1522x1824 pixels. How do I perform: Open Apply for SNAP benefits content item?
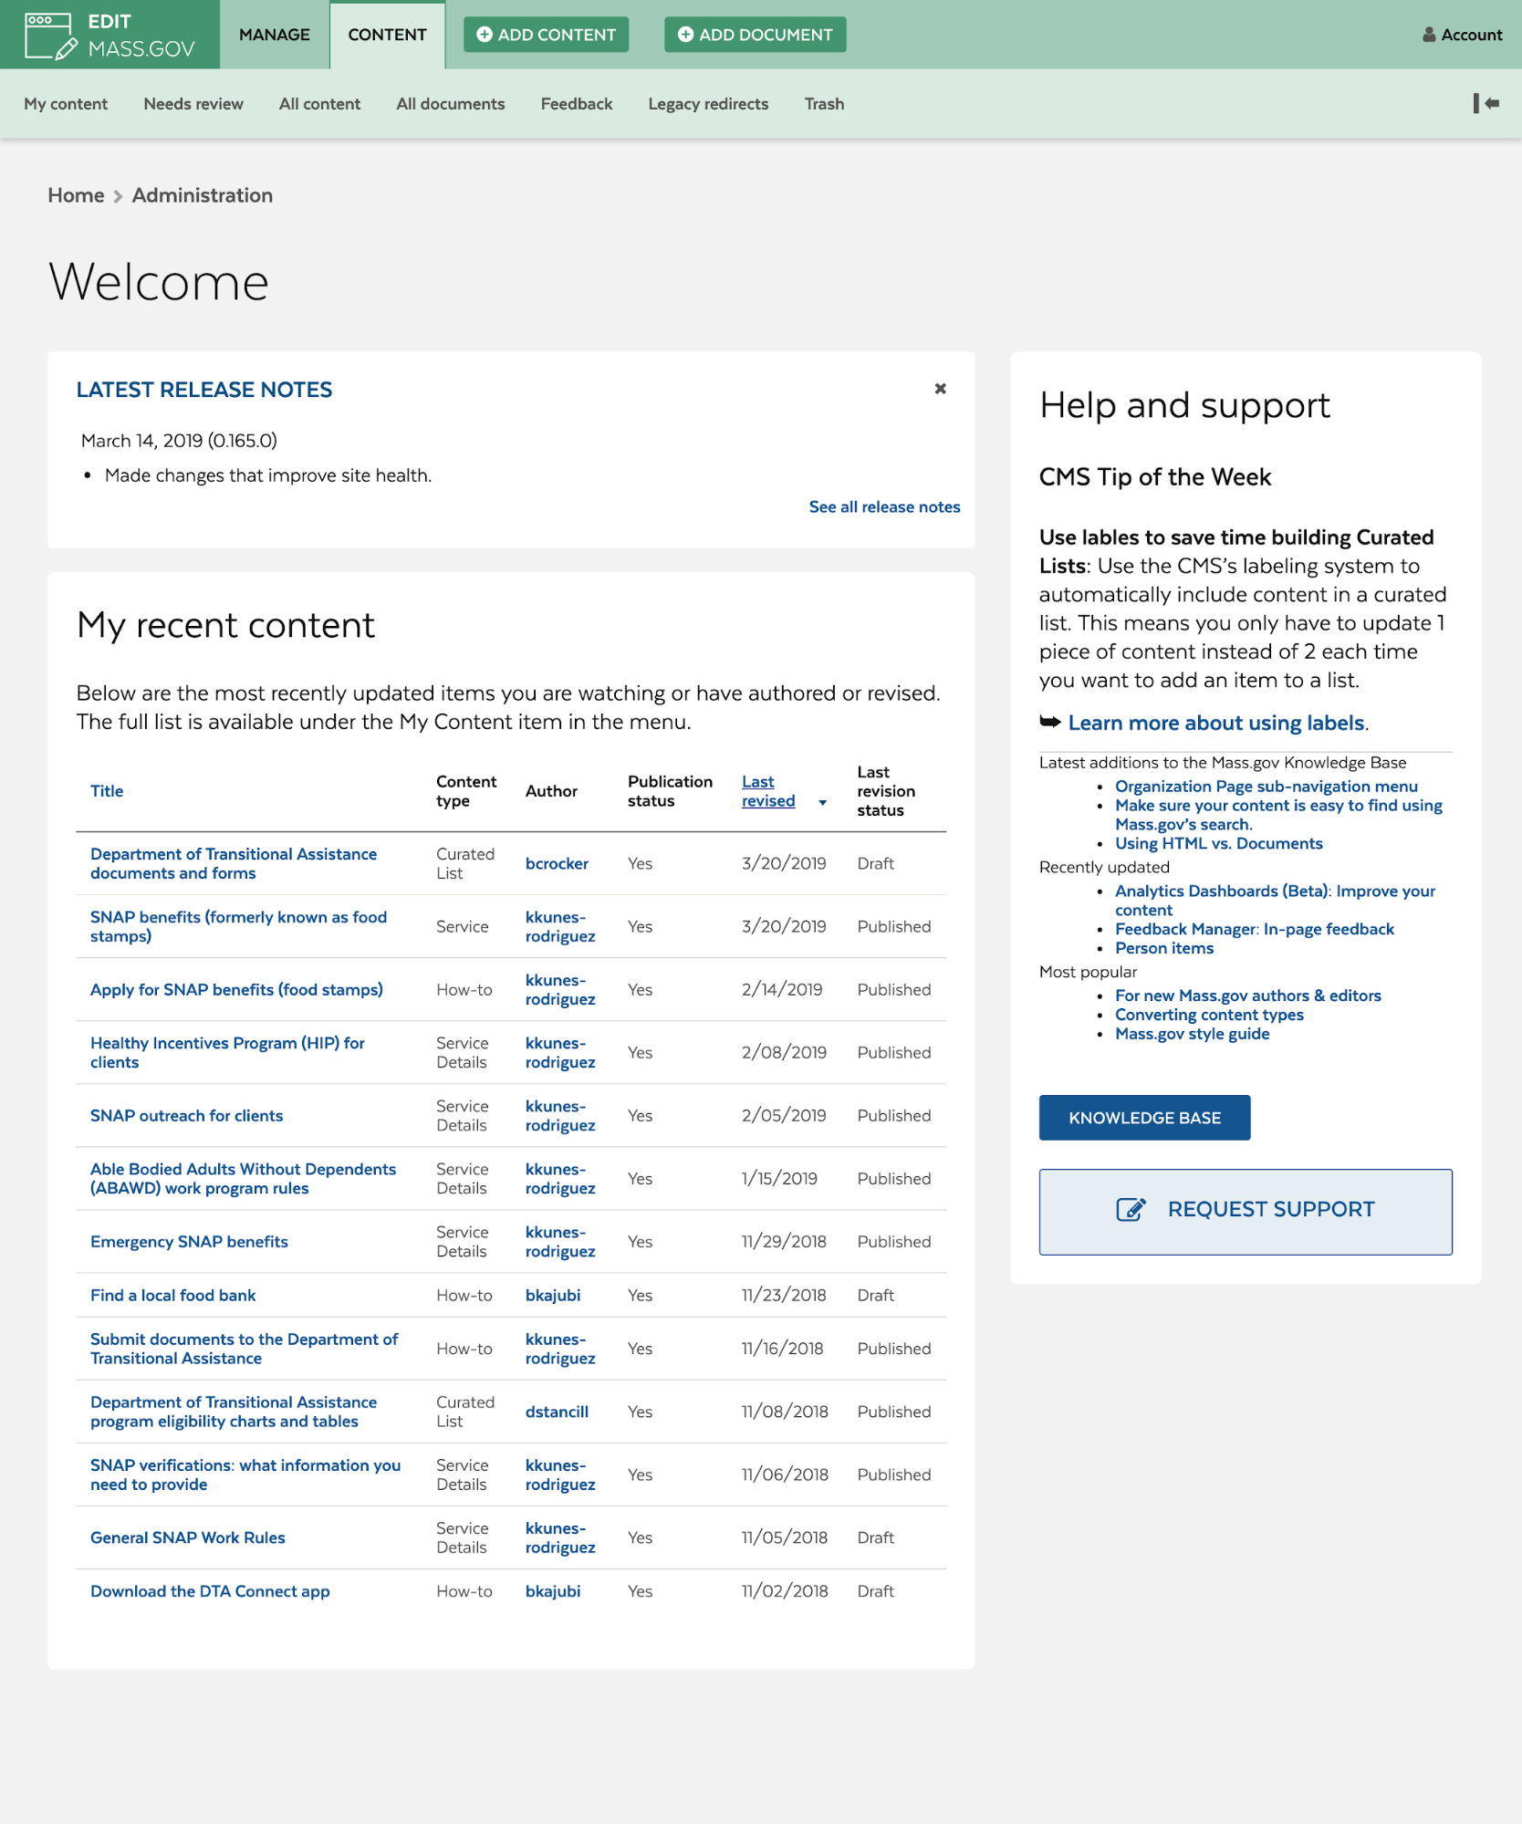pos(235,989)
